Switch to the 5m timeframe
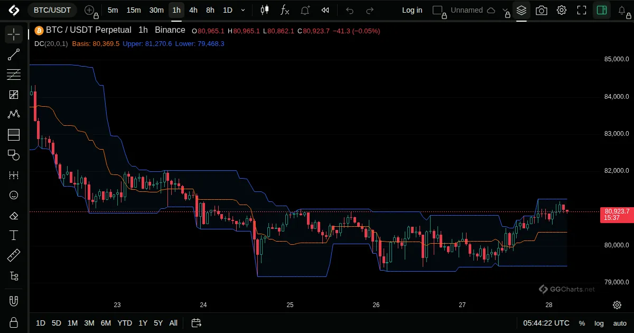 113,10
